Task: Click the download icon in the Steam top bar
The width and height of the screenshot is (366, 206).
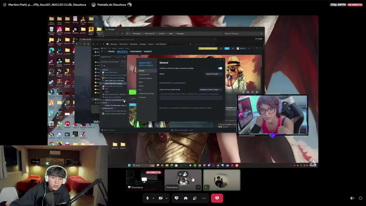Action: [x=221, y=48]
